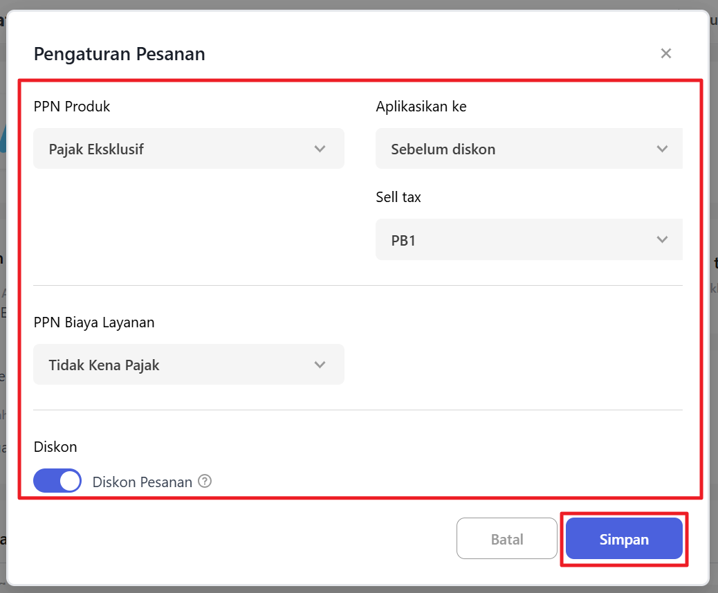Save settings with the Simpan button
This screenshot has width=718, height=593.
pos(624,539)
